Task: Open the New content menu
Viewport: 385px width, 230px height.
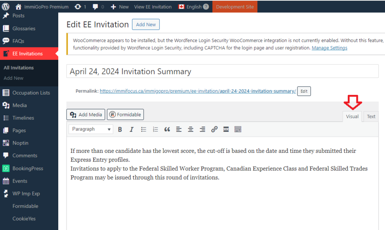Action: click(120, 7)
